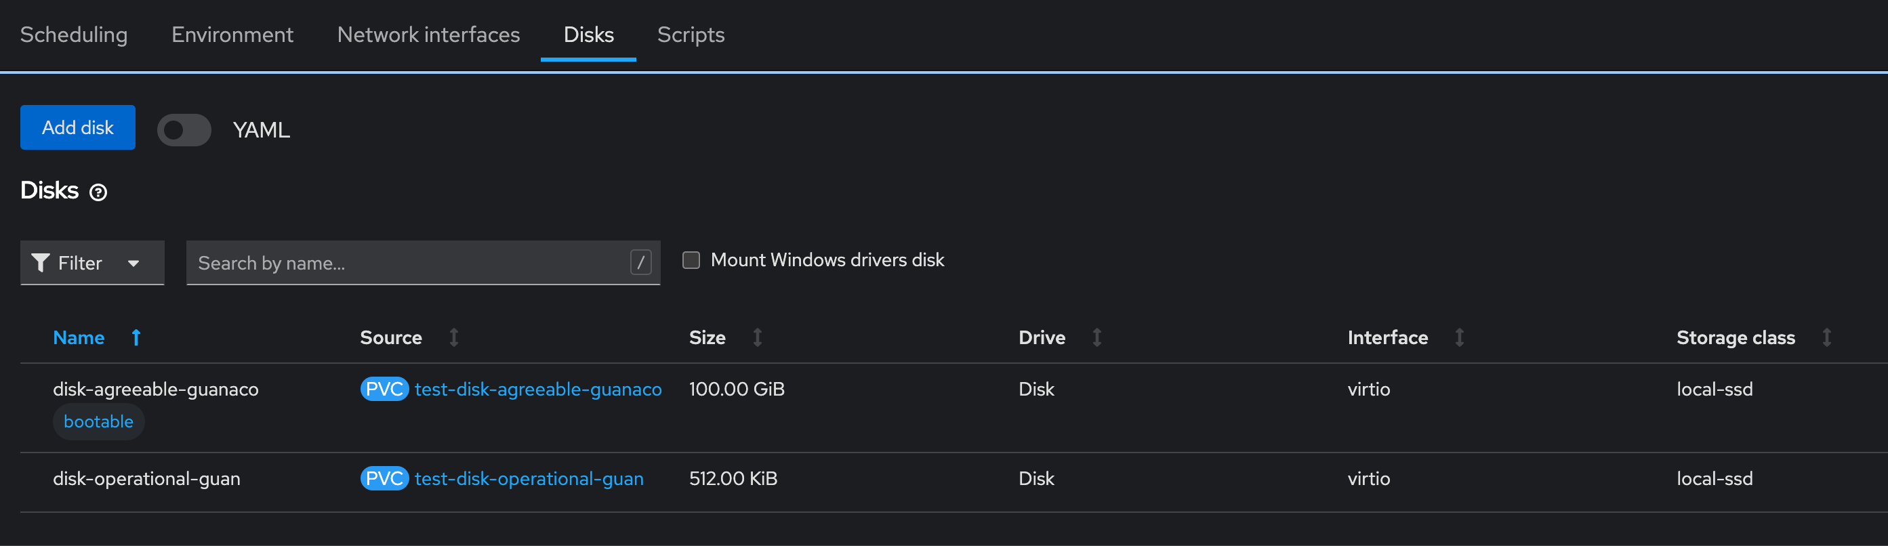The width and height of the screenshot is (1888, 546).
Task: Click the funnel Filter icon
Action: point(41,262)
